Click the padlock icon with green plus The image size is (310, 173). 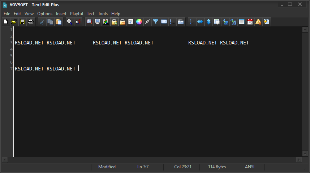coord(114,22)
